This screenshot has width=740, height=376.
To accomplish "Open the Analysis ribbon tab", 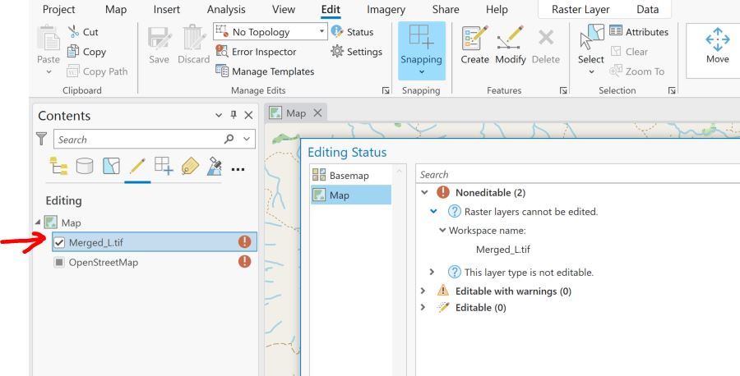I will (x=226, y=10).
